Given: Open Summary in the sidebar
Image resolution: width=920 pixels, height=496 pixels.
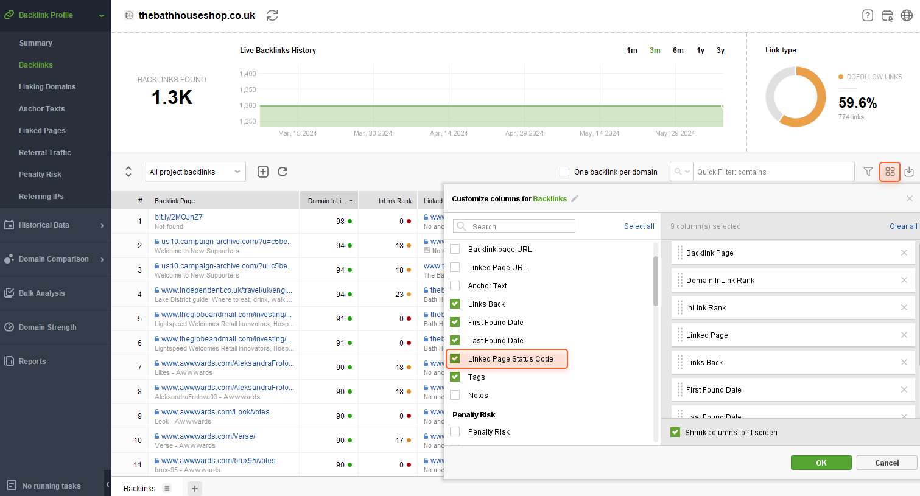Looking at the screenshot, I should (x=35, y=43).
